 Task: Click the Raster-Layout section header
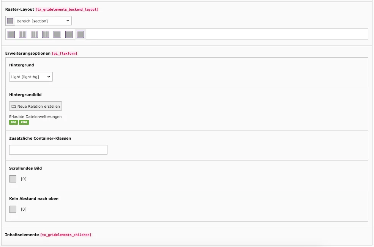(20, 9)
